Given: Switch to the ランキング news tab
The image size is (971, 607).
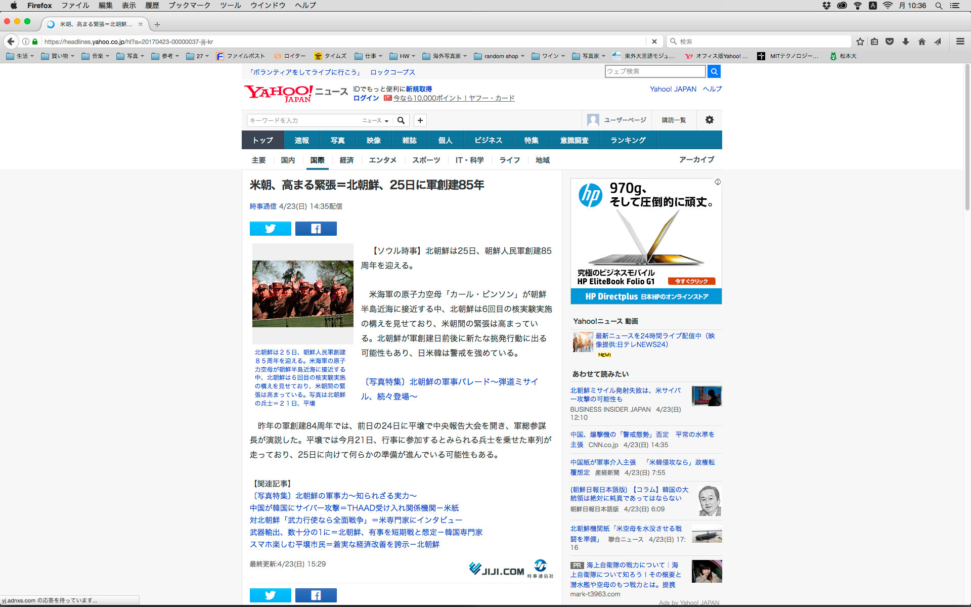Looking at the screenshot, I should click(628, 140).
